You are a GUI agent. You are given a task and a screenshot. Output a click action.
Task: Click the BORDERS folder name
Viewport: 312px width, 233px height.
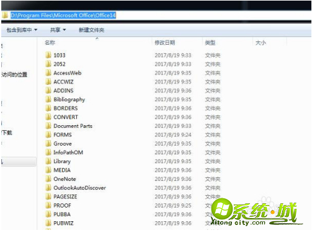[x=66, y=108]
